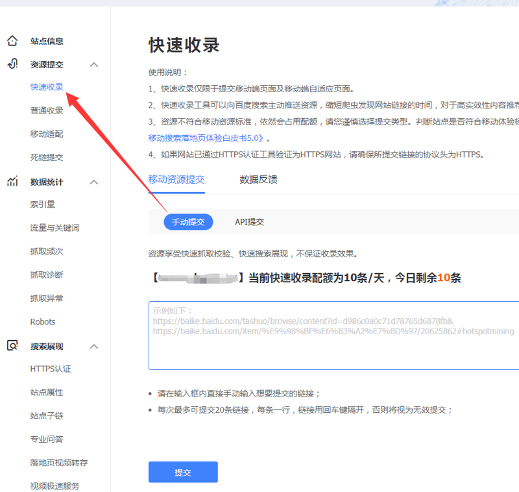The image size is (519, 492).
Task: Open HTTPS认证 in the sidebar
Action: (51, 369)
